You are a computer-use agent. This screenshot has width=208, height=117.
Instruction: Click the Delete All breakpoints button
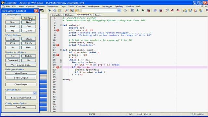13,60
